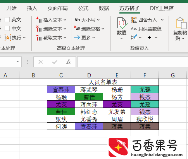Open the 复制粘贴 dropdown arrow

click(183, 39)
